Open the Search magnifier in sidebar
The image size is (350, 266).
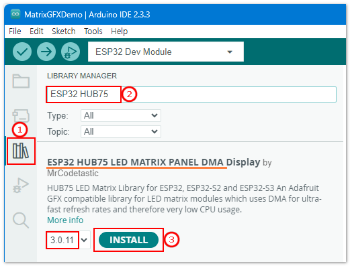21,220
